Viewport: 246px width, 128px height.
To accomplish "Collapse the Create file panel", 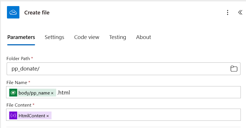I will (x=240, y=12).
